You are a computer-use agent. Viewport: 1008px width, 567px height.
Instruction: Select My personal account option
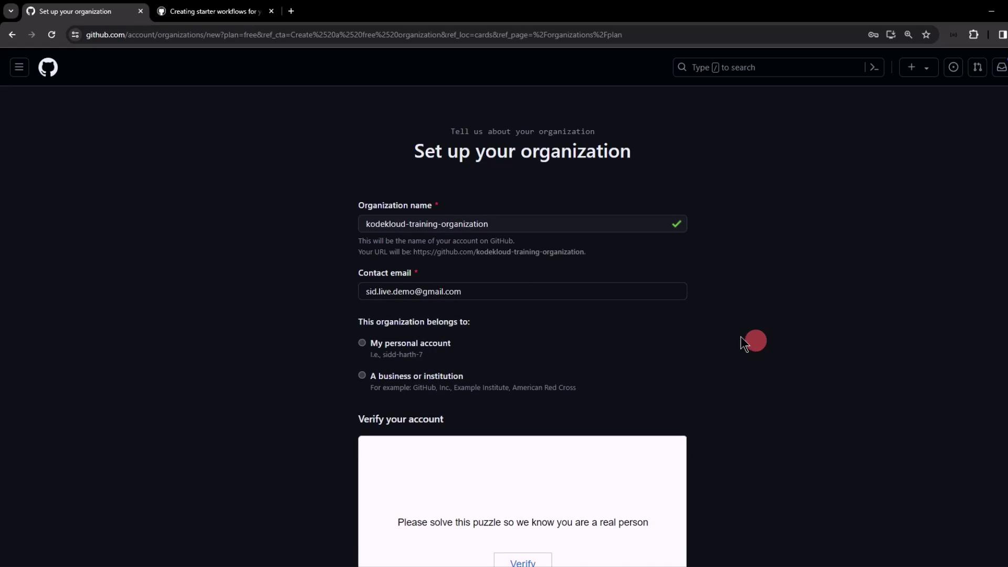[362, 343]
